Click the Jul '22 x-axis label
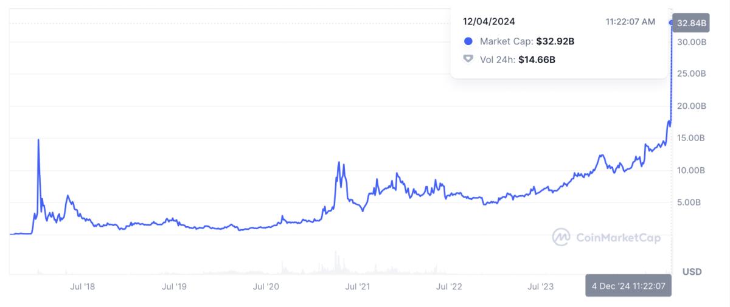 450,286
